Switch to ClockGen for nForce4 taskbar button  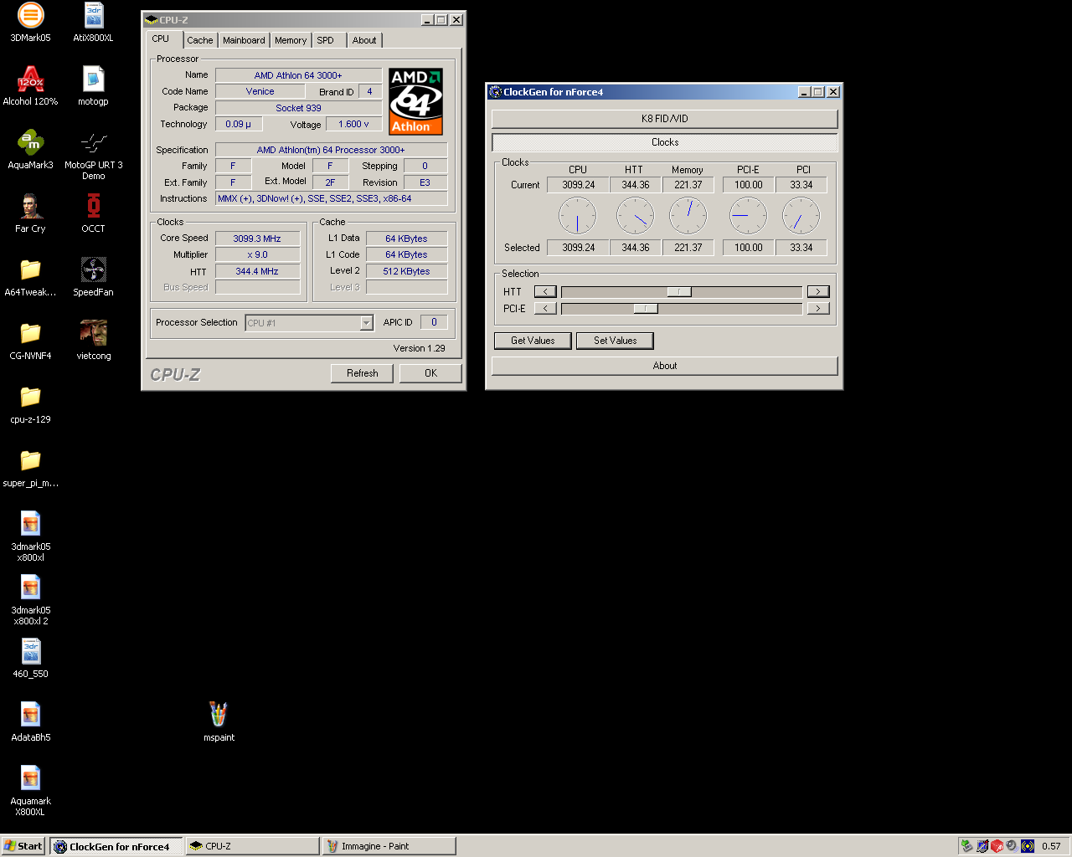pyautogui.click(x=116, y=846)
